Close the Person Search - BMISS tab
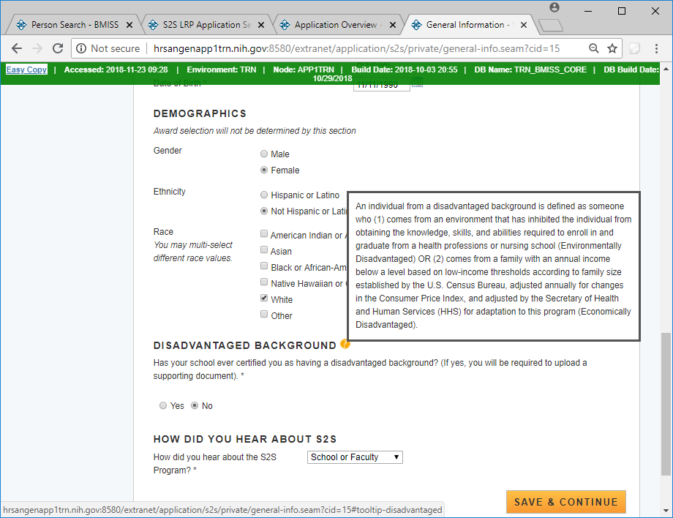 click(129, 25)
